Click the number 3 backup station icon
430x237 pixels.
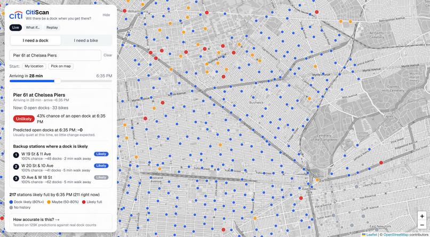point(16,178)
